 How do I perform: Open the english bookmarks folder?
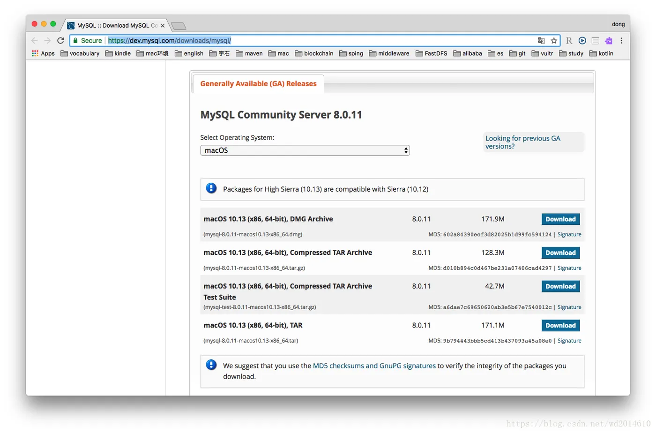(x=189, y=53)
